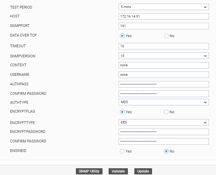This screenshot has height=175, width=216.
Task: Click the AUTHPASS password field
Action: point(164,84)
